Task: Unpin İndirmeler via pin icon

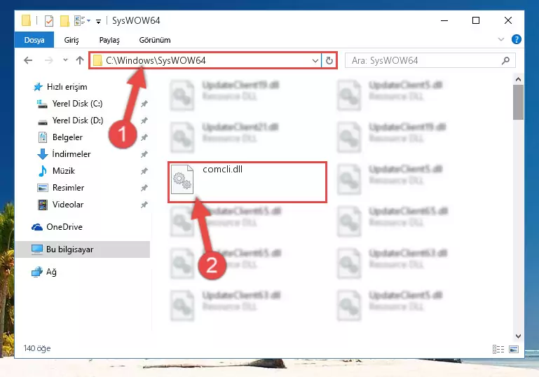Action: (x=144, y=154)
